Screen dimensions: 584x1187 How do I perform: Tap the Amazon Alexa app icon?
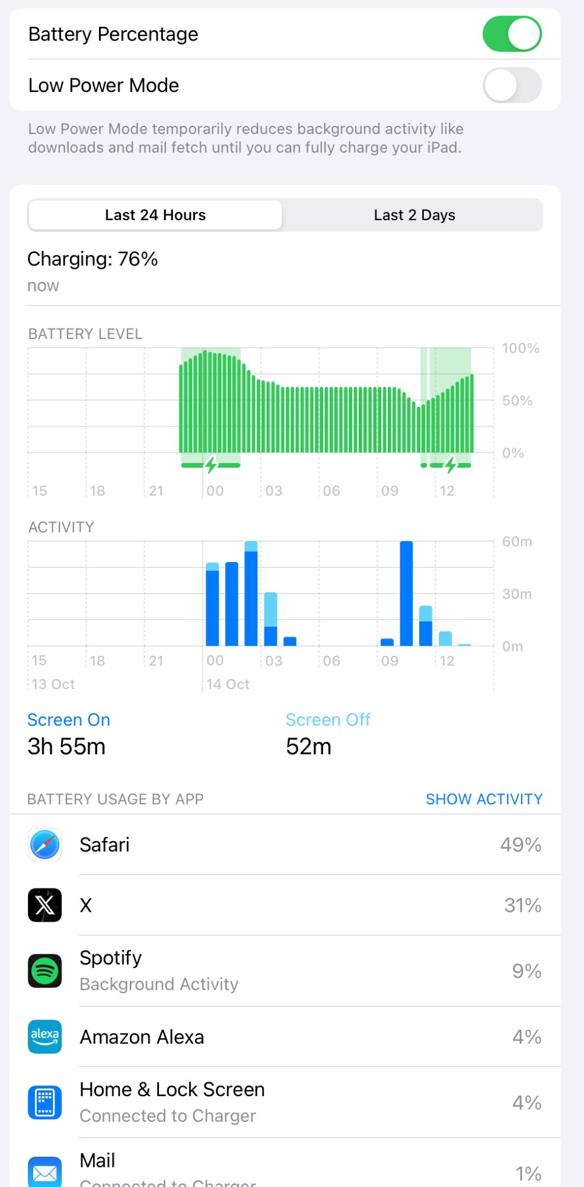coord(44,1037)
